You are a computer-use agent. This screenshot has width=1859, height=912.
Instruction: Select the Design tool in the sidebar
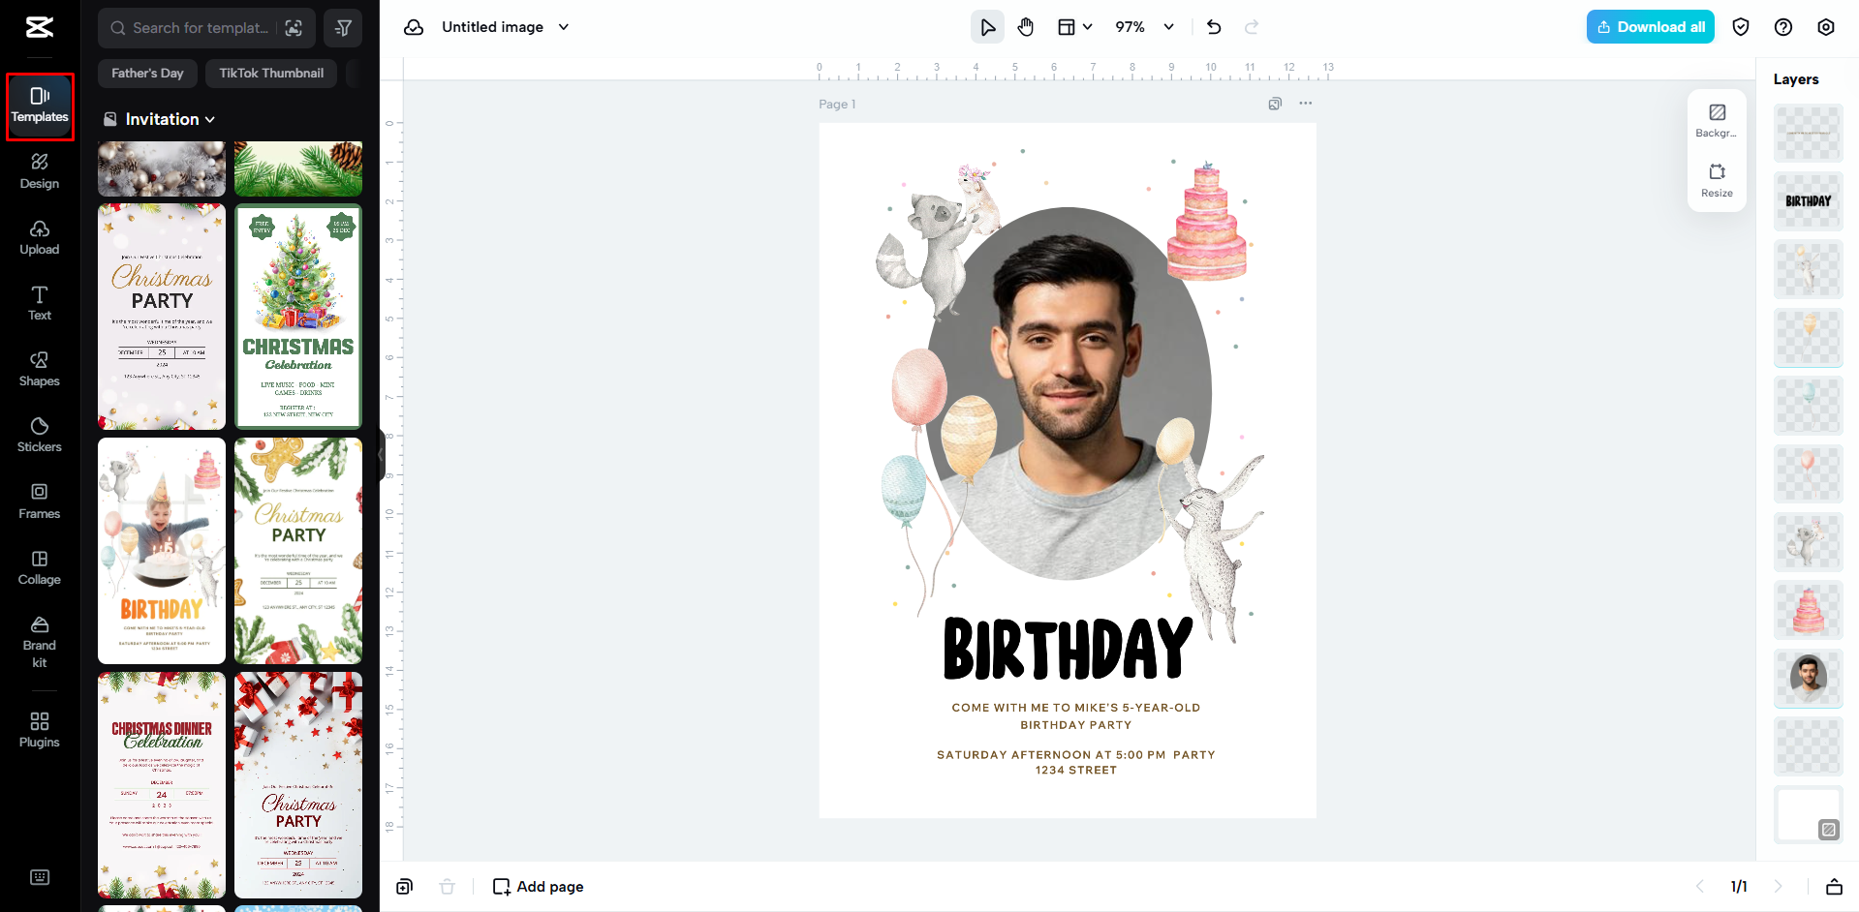click(39, 172)
